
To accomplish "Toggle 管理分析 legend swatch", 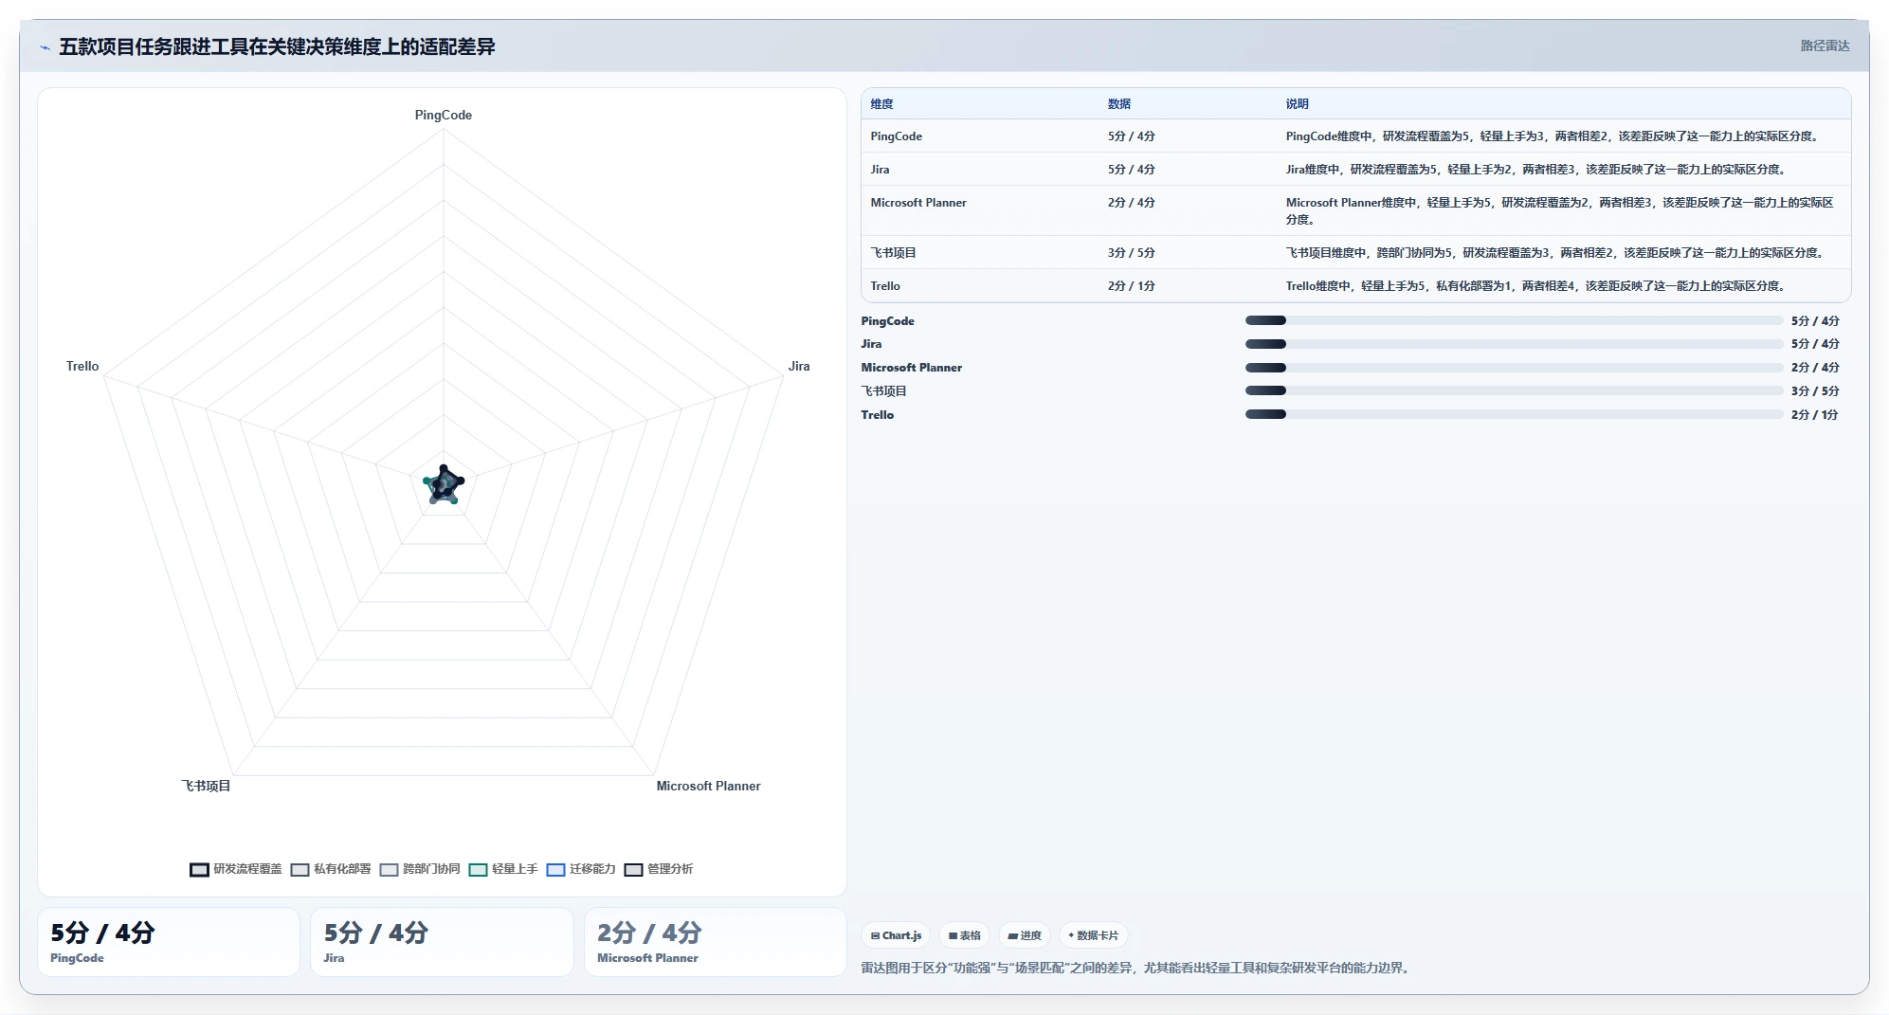I will [633, 869].
